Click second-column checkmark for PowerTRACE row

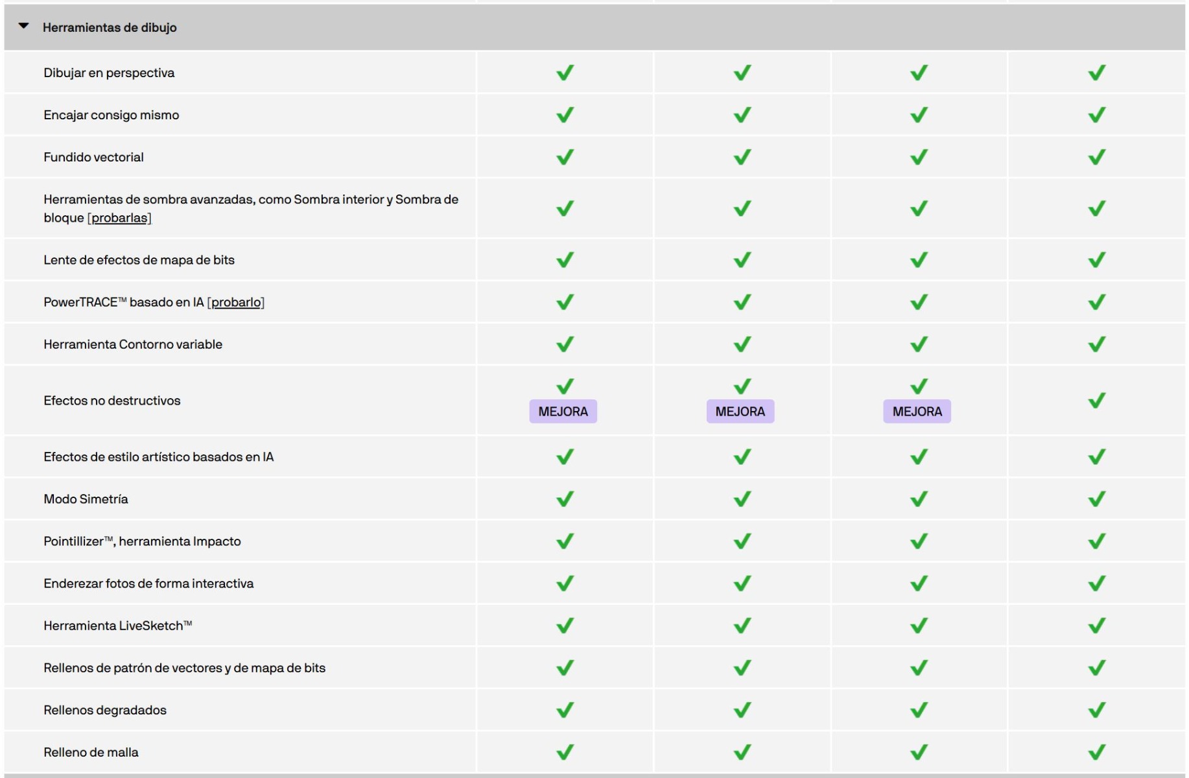coord(742,302)
